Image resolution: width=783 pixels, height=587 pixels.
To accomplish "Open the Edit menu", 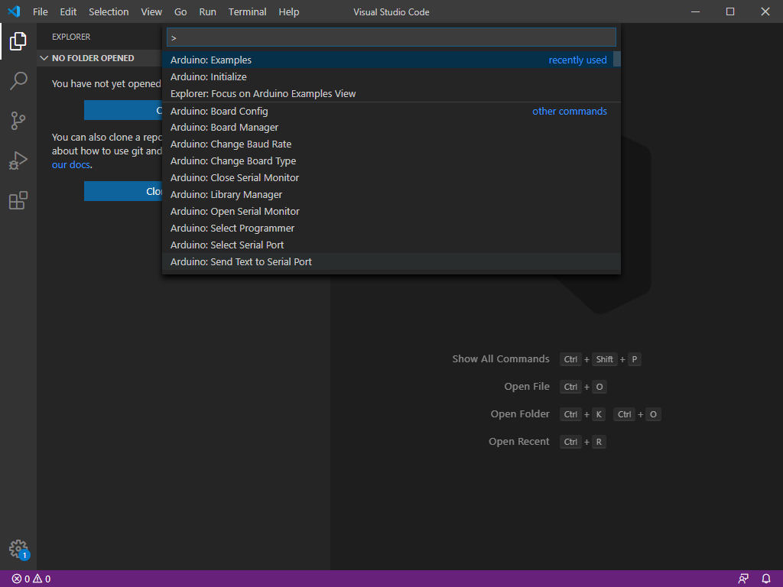I will pyautogui.click(x=68, y=11).
